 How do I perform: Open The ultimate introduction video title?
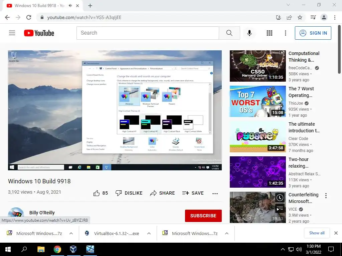[x=304, y=127]
